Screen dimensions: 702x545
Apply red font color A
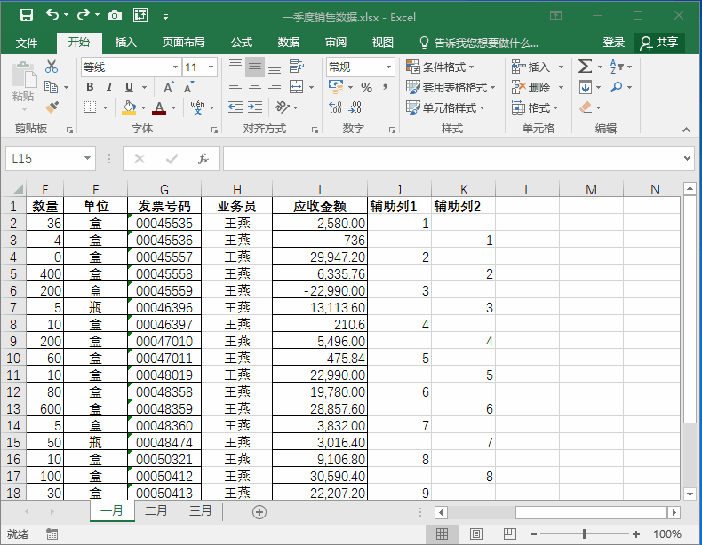[159, 107]
